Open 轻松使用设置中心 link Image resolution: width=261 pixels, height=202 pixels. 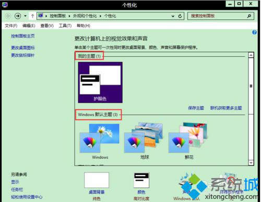point(27,197)
